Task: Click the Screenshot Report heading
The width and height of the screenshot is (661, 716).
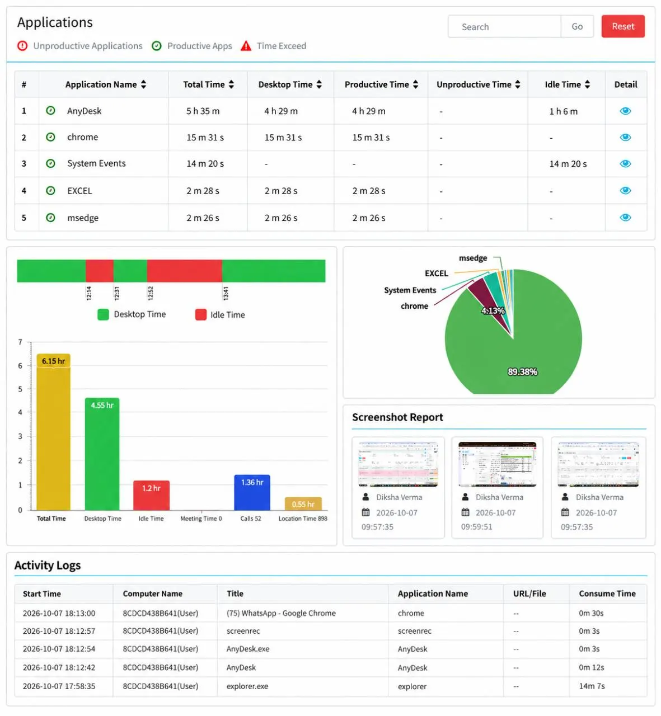Action: click(x=397, y=417)
